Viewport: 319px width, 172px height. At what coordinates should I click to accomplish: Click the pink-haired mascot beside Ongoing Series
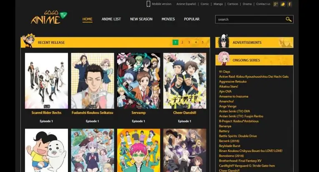[224, 58]
